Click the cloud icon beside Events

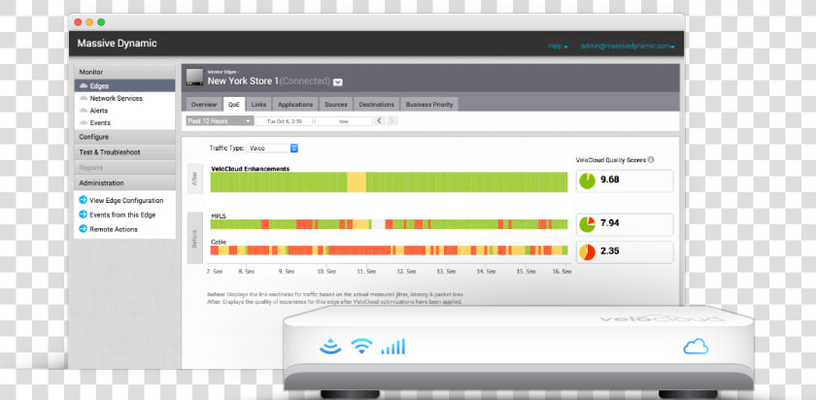pyautogui.click(x=84, y=123)
